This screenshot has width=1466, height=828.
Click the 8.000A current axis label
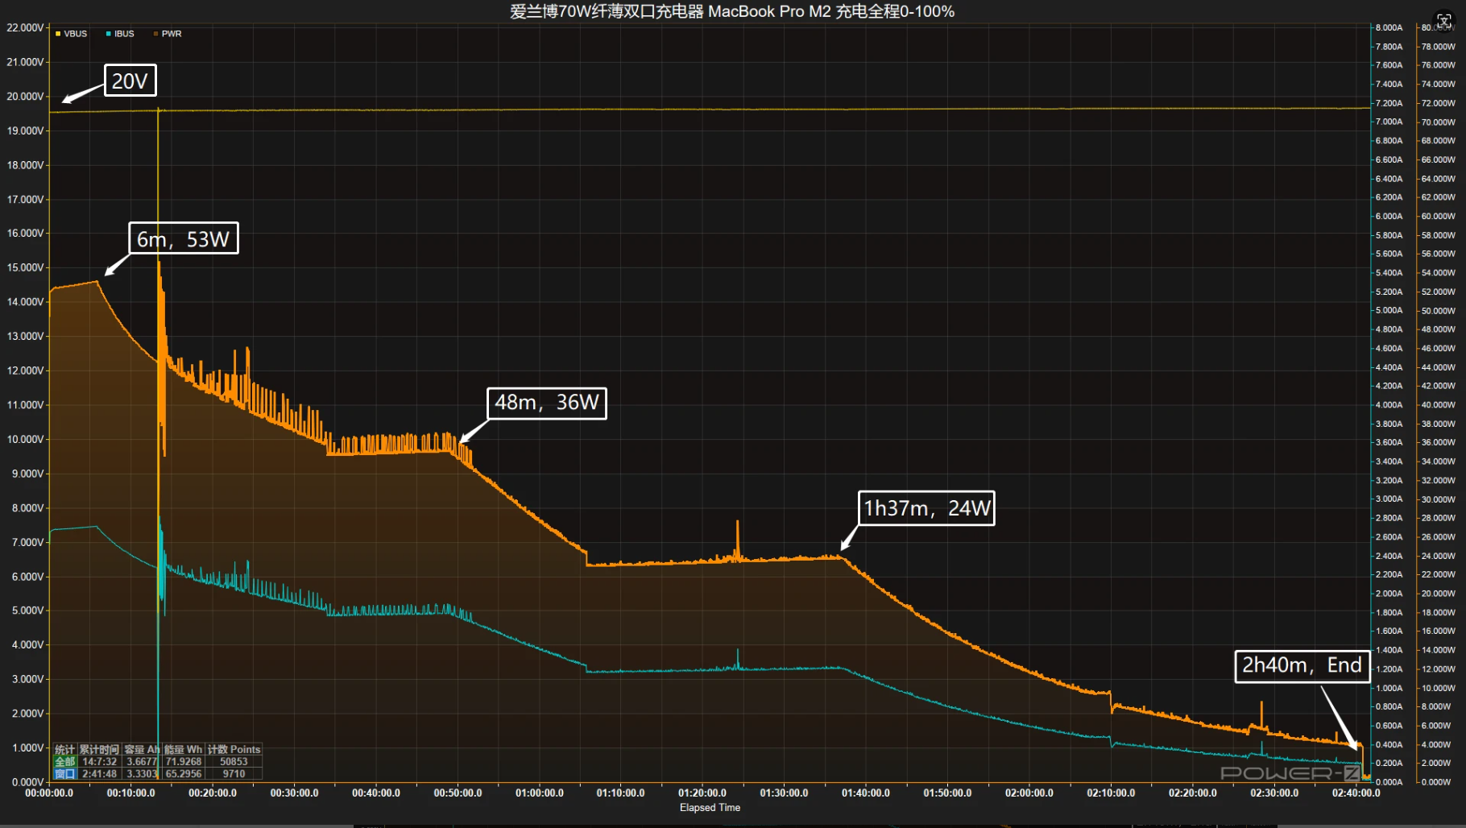(1389, 27)
